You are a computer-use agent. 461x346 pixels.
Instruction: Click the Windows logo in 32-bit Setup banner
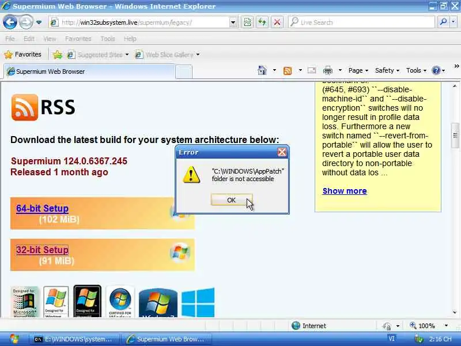click(x=180, y=252)
